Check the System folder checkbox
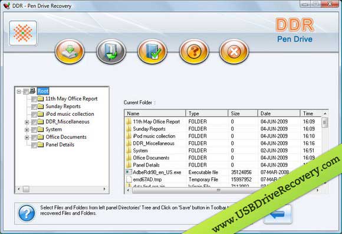This screenshot has width=342, height=234. pos(34,130)
